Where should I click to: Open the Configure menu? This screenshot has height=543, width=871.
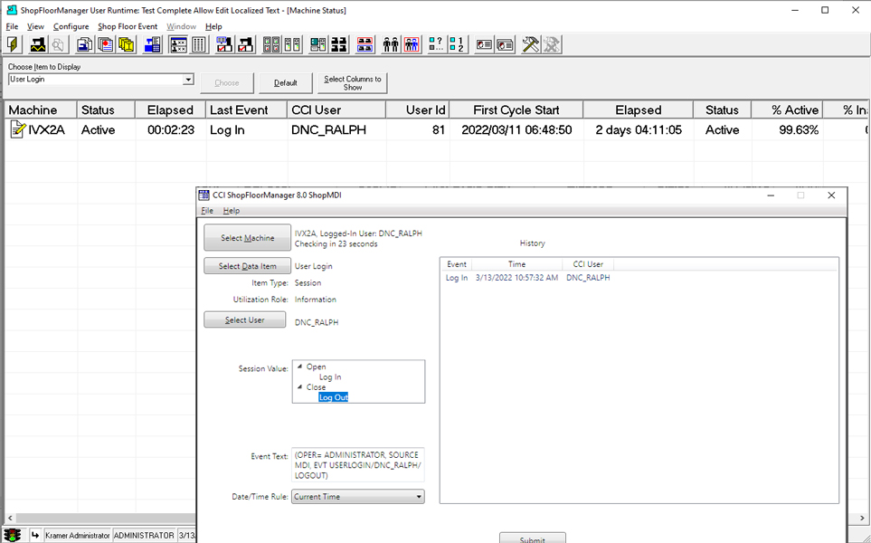click(x=71, y=26)
